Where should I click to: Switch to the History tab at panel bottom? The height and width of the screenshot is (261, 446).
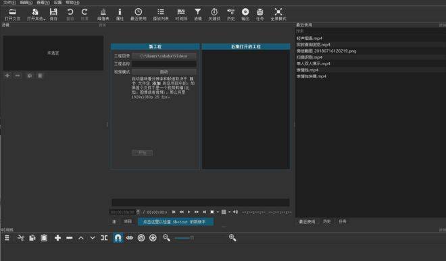tap(327, 221)
